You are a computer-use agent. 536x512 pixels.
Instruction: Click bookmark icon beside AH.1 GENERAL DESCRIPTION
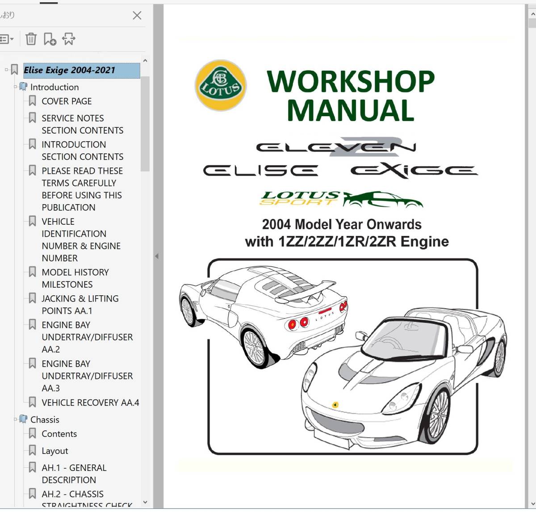coord(32,467)
